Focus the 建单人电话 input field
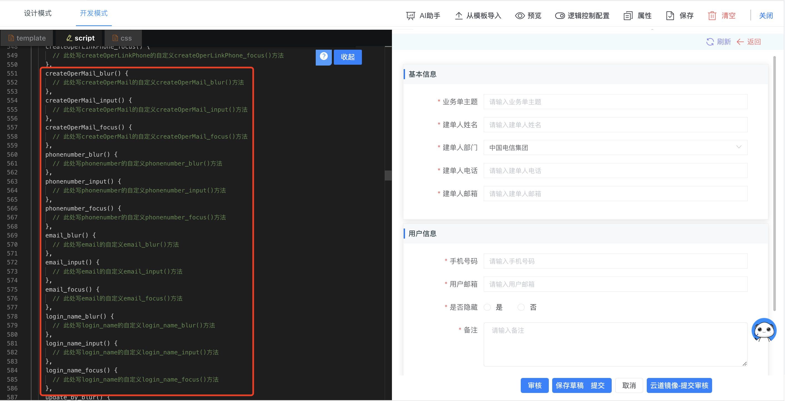785x401 pixels. click(616, 171)
